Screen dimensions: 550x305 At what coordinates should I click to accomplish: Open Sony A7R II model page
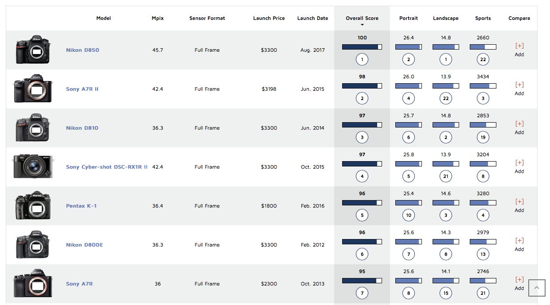pos(82,89)
